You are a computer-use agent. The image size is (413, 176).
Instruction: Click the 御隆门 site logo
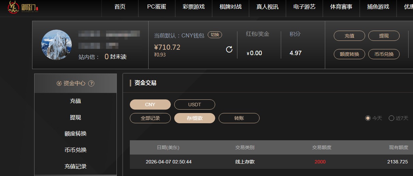(x=23, y=8)
